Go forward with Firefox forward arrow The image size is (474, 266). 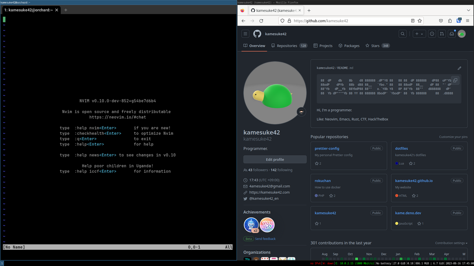(x=252, y=20)
